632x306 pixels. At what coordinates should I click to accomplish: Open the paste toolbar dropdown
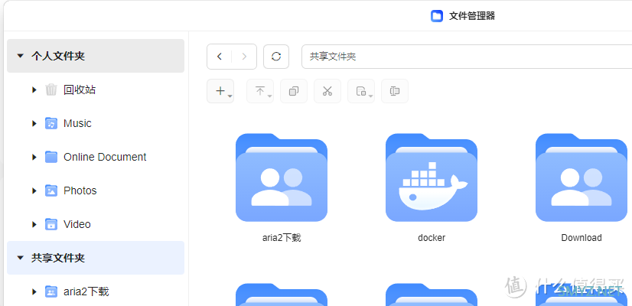(x=361, y=91)
